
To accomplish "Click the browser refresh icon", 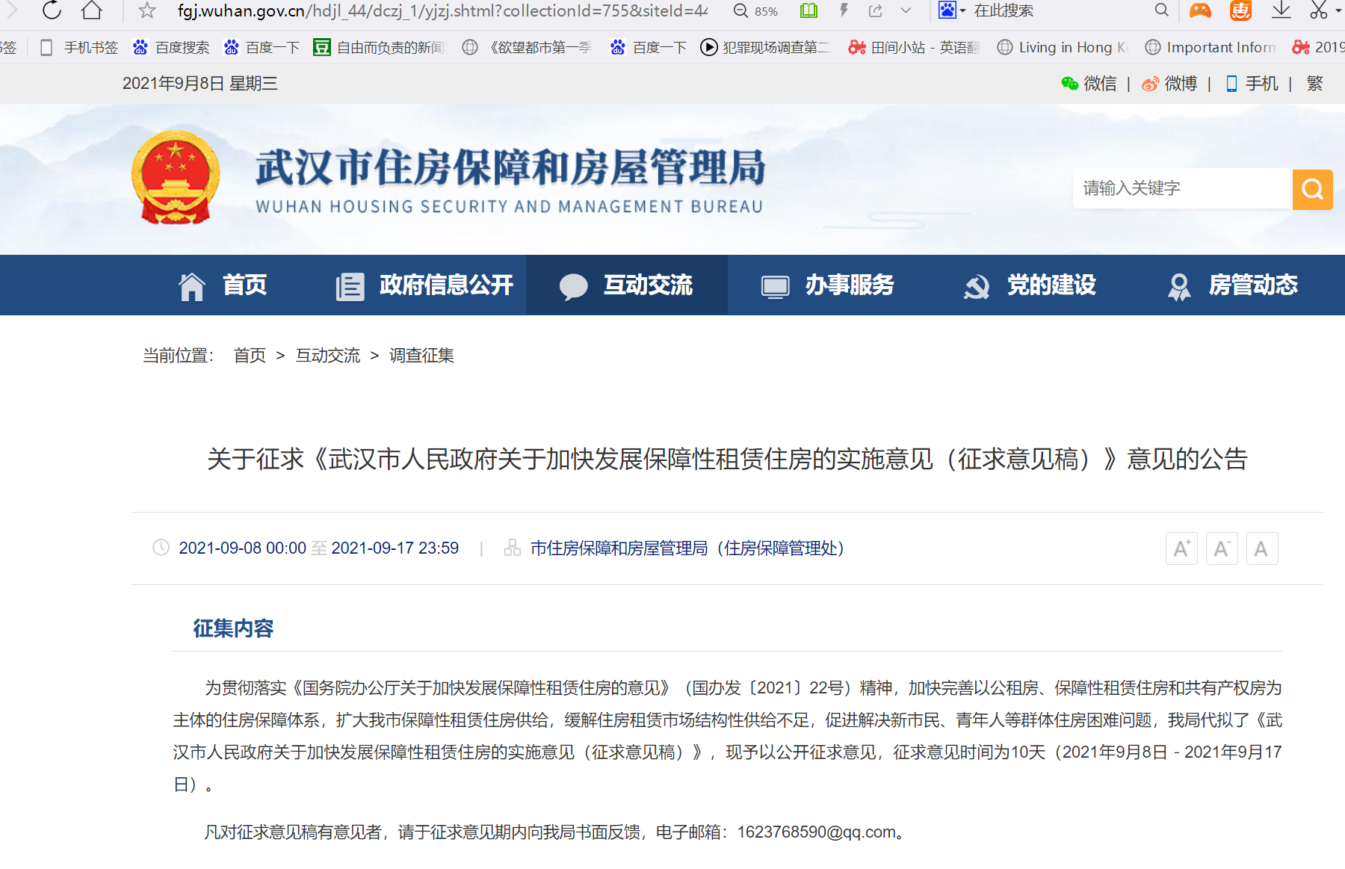I will point(52,10).
